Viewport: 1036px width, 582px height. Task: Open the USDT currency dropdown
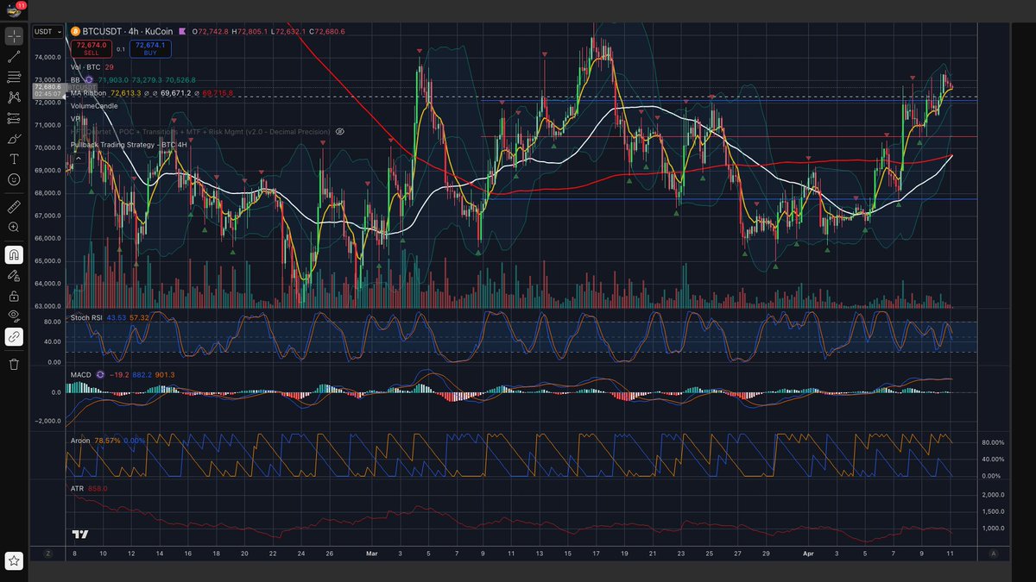[47, 32]
